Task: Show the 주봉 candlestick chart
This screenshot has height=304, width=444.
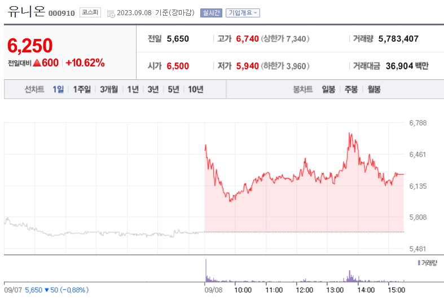Action: coord(351,90)
